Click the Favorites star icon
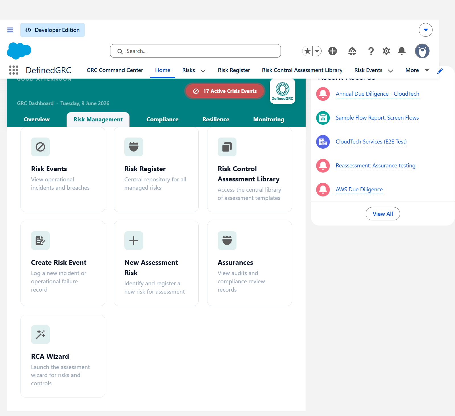Viewport: 455px width, 416px height. (x=307, y=51)
